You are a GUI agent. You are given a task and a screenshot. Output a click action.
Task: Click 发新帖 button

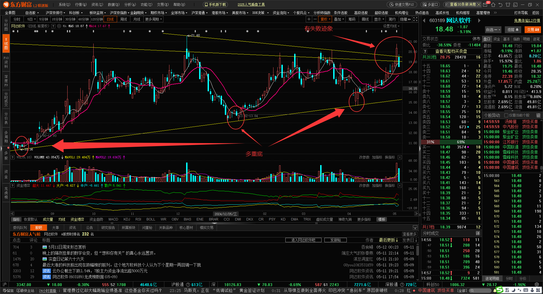(335, 240)
